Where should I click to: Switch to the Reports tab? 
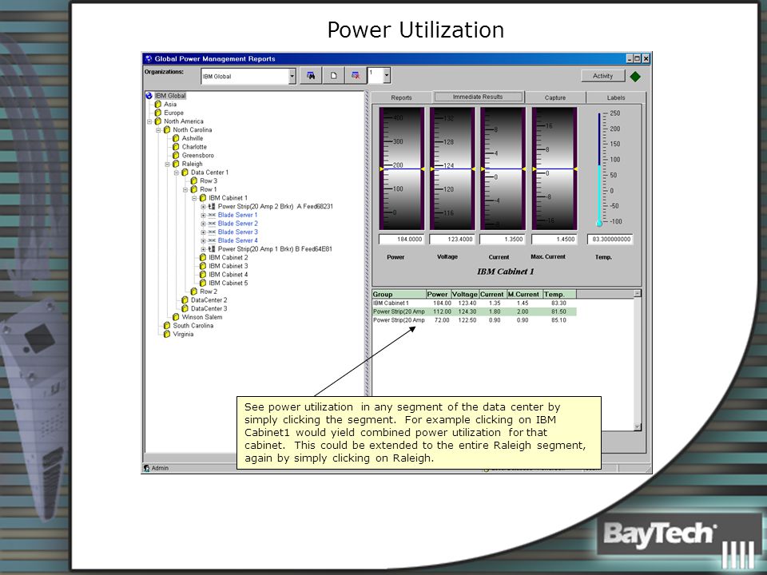click(401, 97)
